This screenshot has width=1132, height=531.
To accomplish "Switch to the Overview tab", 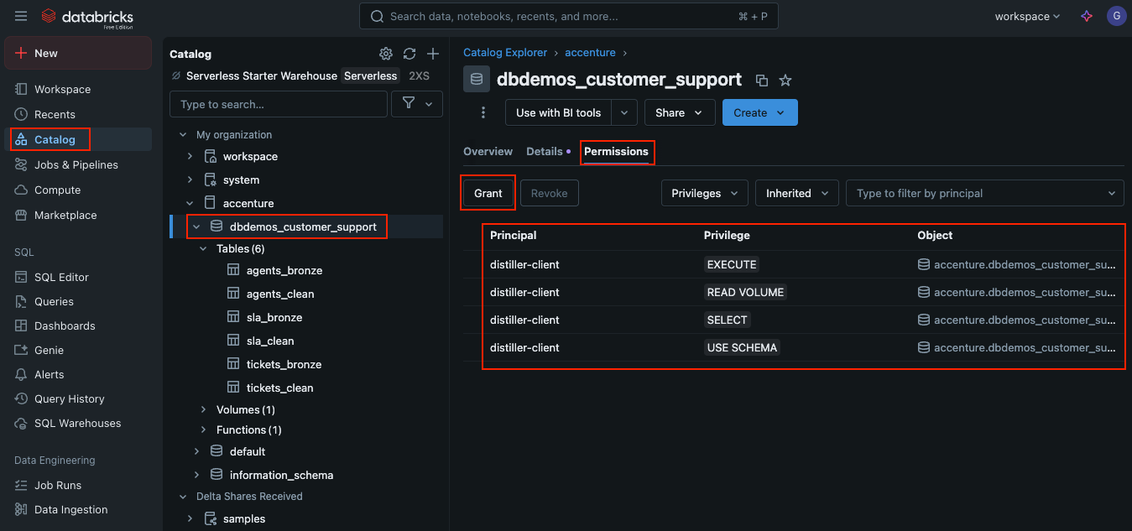I will tap(488, 152).
